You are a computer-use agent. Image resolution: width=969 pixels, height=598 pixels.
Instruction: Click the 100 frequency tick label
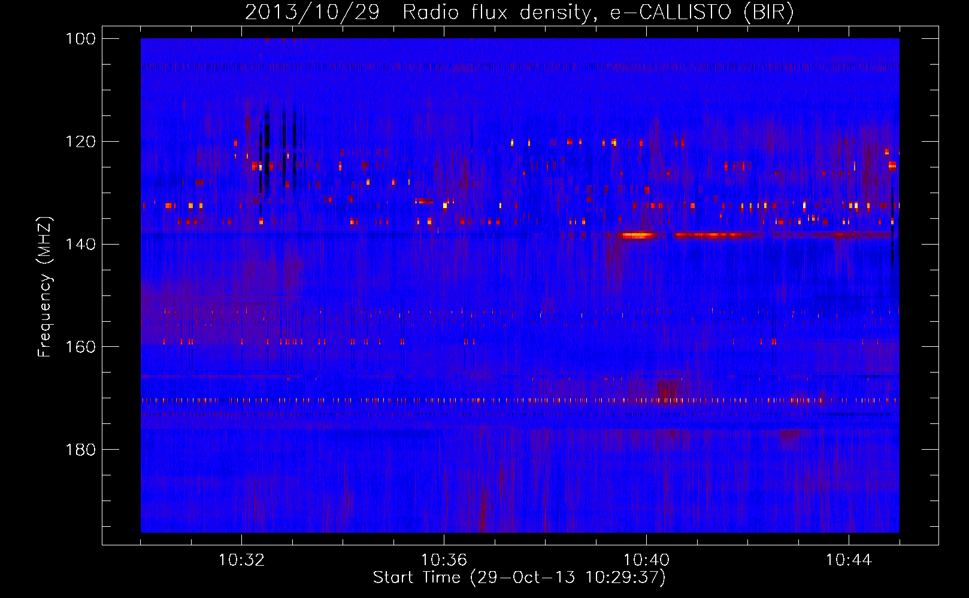coord(80,39)
